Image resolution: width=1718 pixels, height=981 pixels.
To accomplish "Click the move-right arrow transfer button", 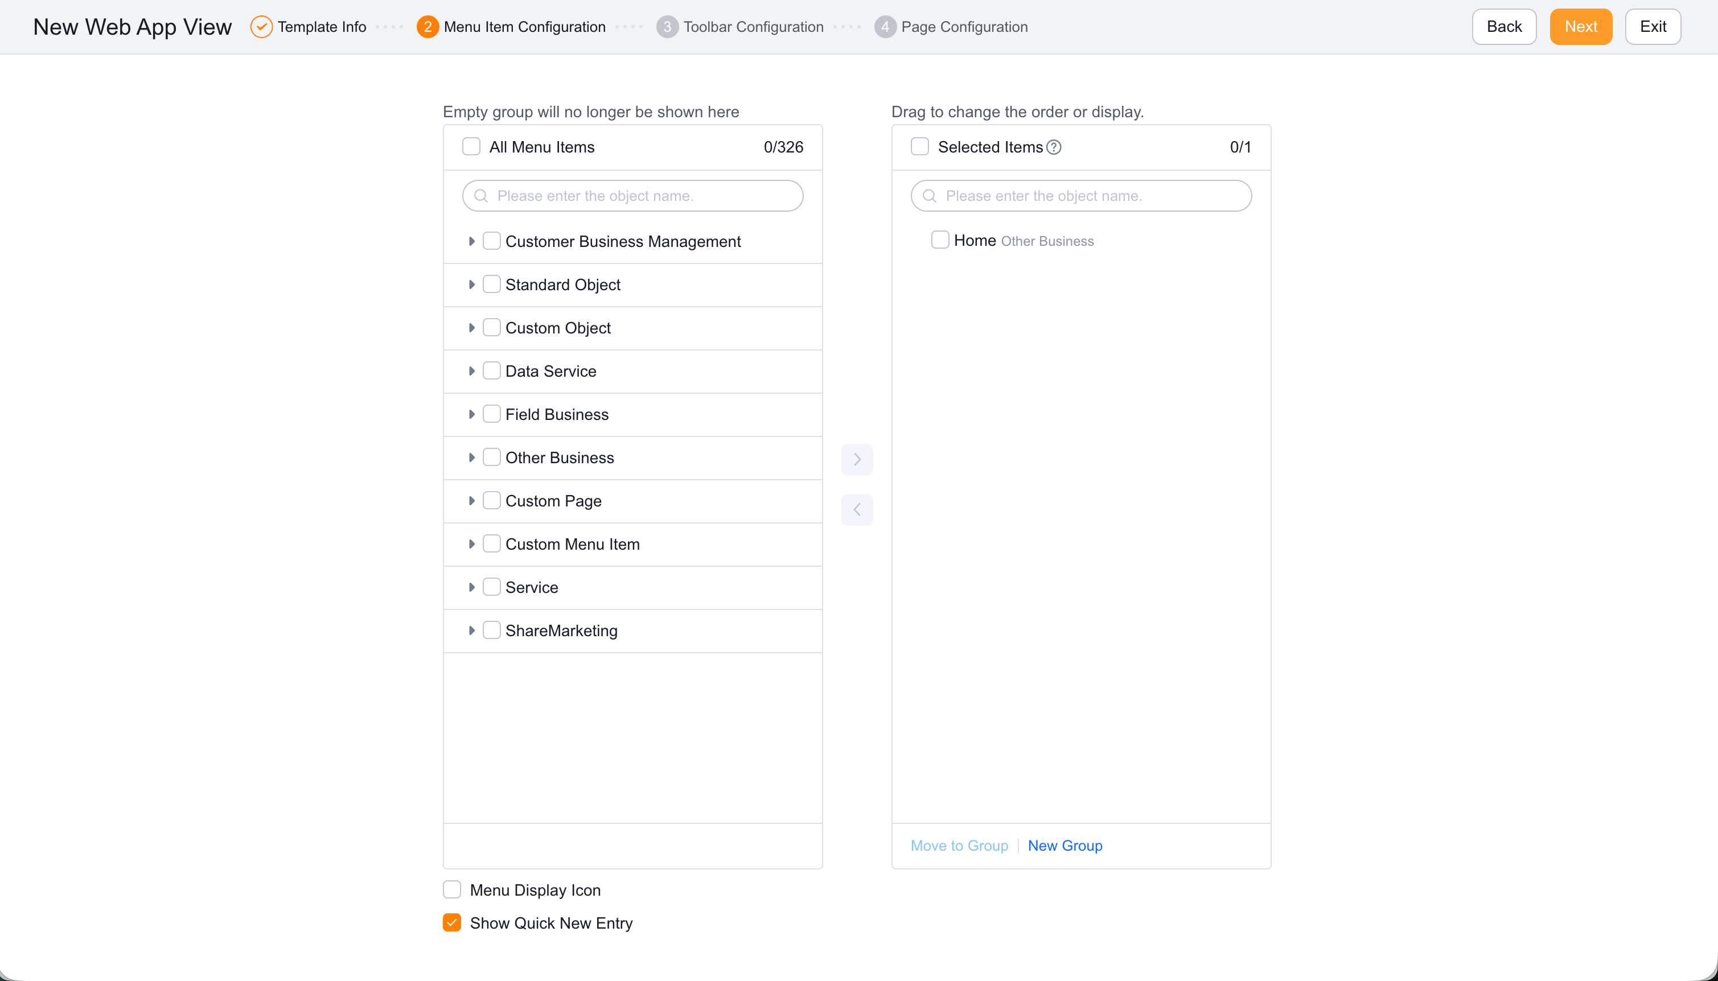I will (857, 460).
